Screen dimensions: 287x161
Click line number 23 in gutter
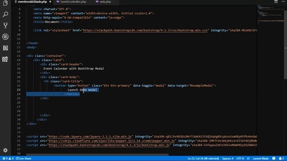click(x=19, y=90)
